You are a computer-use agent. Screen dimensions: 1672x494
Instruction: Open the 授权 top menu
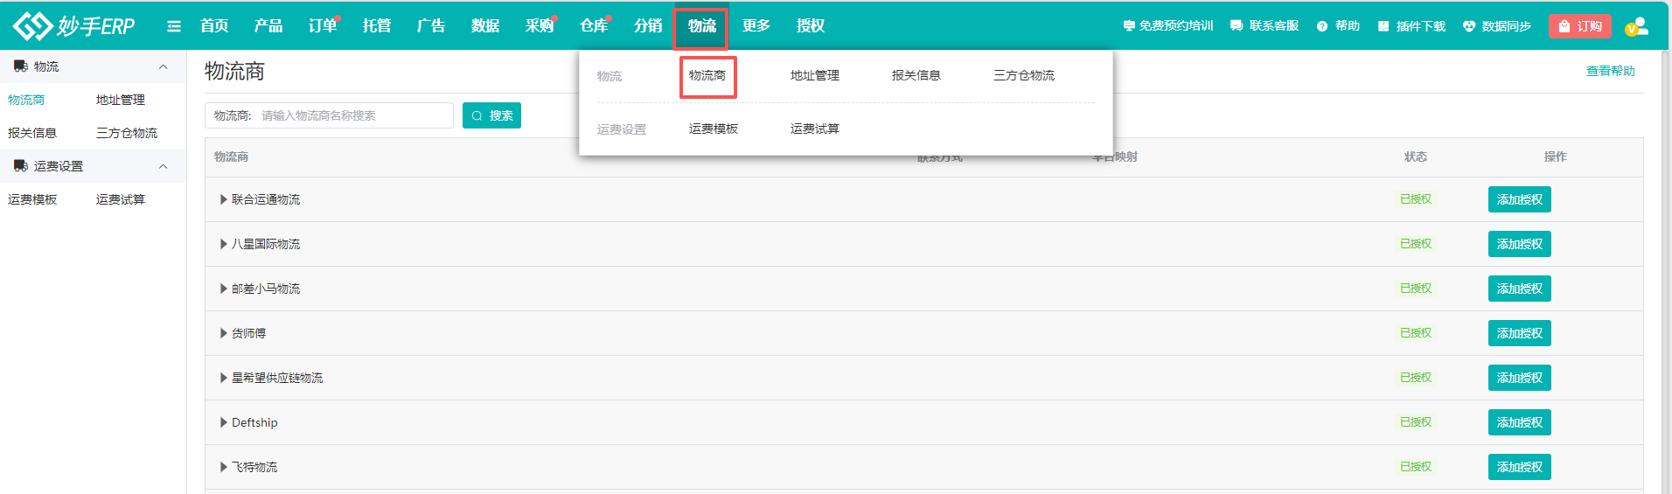pyautogui.click(x=811, y=26)
